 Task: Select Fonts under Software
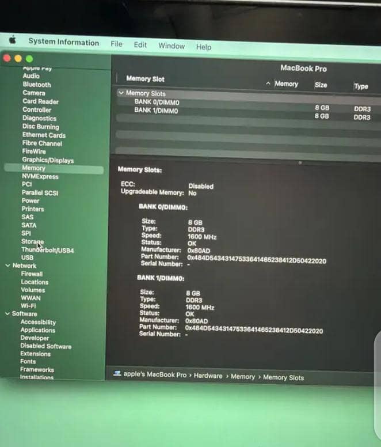28,362
